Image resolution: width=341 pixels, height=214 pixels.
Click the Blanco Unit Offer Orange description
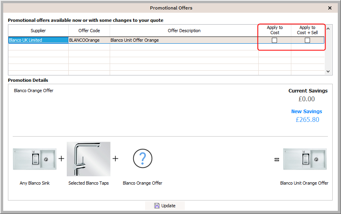pos(135,40)
